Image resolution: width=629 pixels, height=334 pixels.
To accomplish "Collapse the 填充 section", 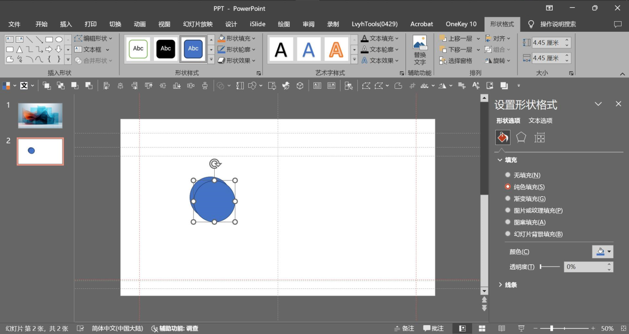I will click(508, 160).
